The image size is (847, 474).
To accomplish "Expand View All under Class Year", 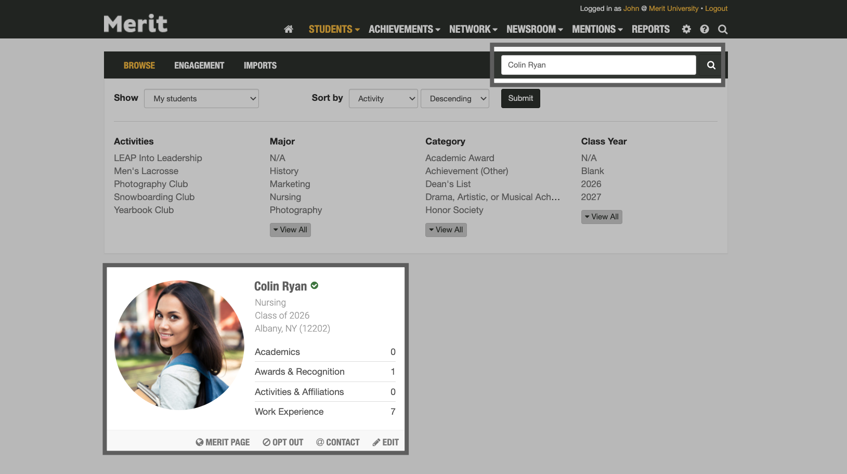I will tap(602, 217).
